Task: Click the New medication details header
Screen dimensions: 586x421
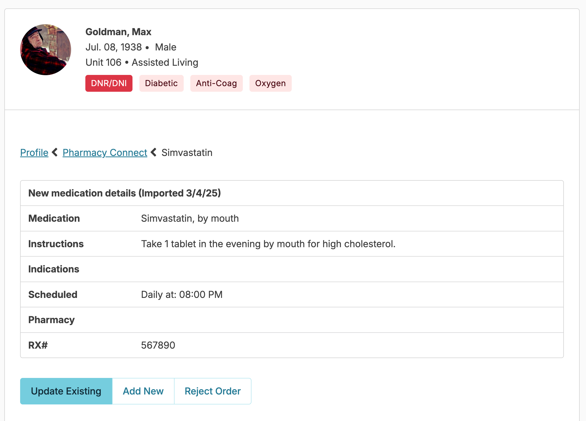Action: coord(125,193)
